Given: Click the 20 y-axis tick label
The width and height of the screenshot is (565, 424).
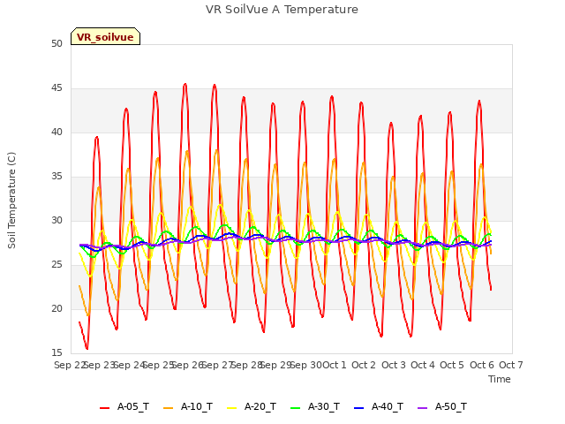Looking at the screenshot, I should click(56, 308).
